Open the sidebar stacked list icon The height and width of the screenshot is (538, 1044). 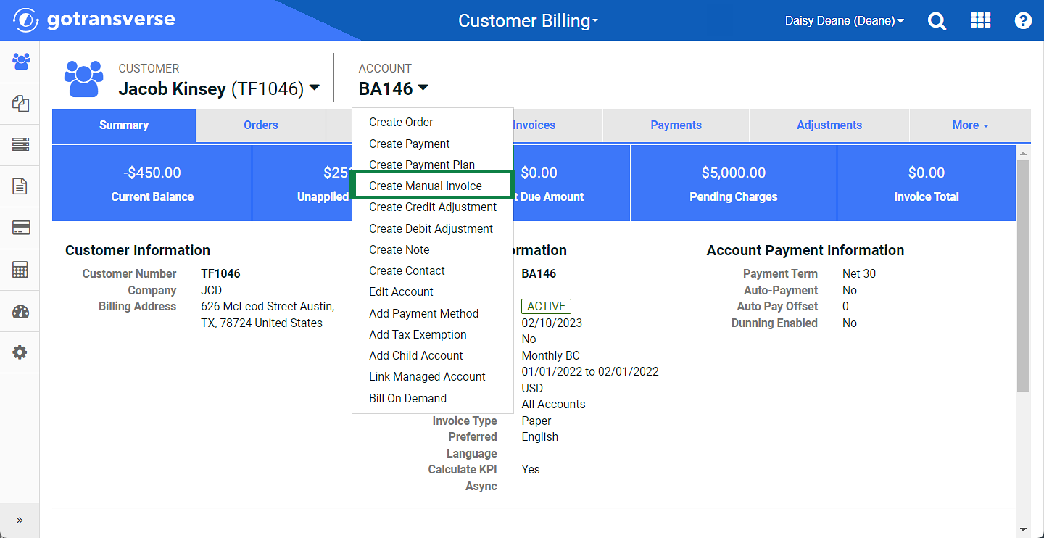tap(20, 145)
